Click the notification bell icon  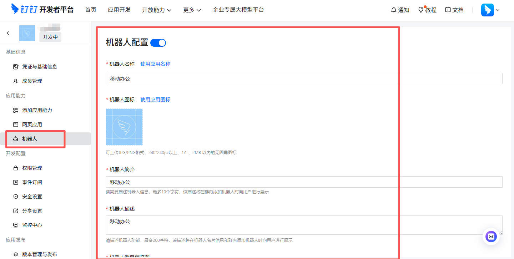(x=394, y=10)
